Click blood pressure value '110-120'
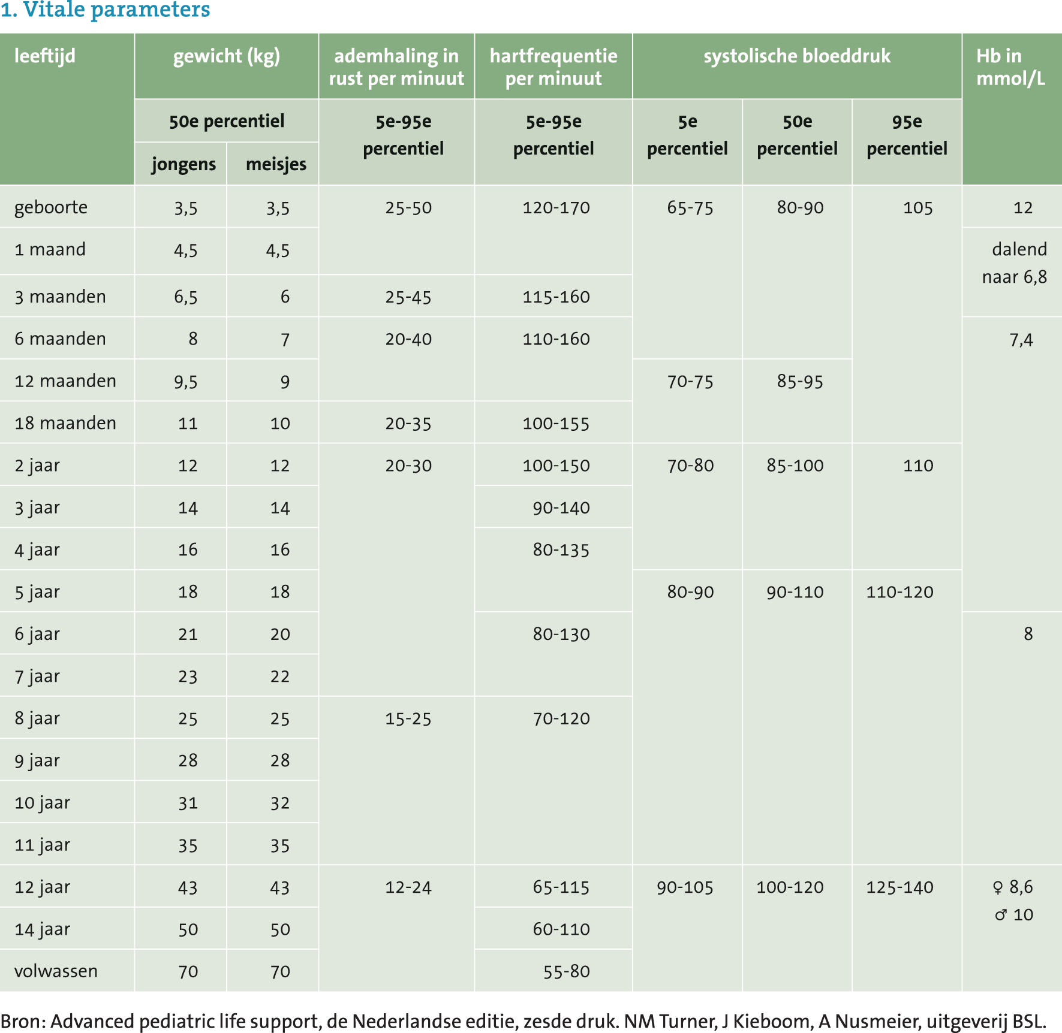The height and width of the screenshot is (1033, 1062). point(899,592)
